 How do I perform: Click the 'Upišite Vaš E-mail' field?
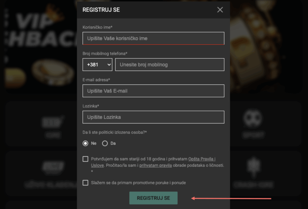pyautogui.click(x=153, y=91)
